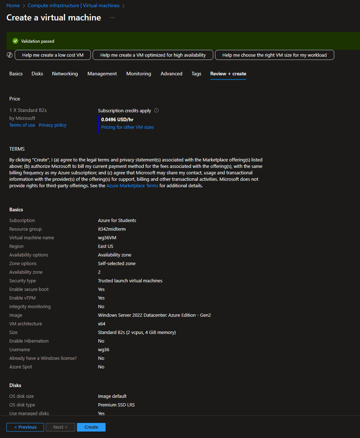The width and height of the screenshot is (360, 438).
Task: Click the green Validation passed checkmark icon
Action: pos(15,41)
